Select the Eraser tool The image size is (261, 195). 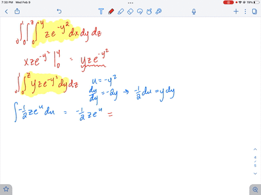click(x=130, y=11)
